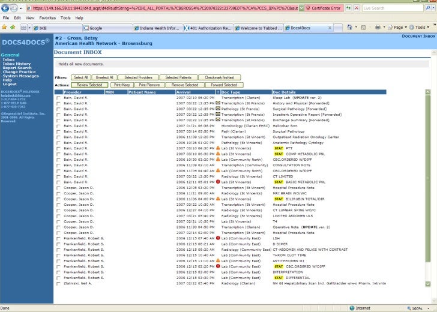This screenshot has width=437, height=312.
Task: Click the Feeds icon in the toolbar
Action: click(363, 28)
